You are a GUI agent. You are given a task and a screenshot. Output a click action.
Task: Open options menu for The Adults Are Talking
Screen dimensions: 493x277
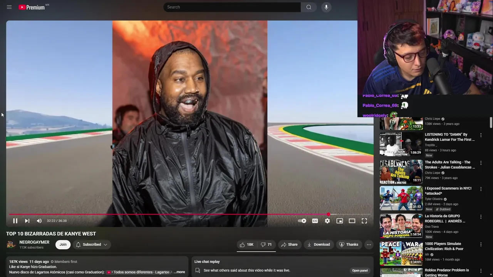tap(481, 163)
